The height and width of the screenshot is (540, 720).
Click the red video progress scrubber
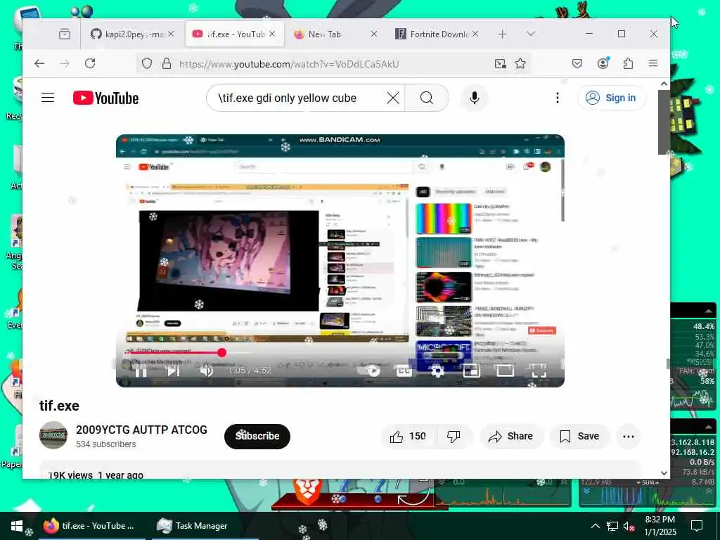[x=221, y=353]
